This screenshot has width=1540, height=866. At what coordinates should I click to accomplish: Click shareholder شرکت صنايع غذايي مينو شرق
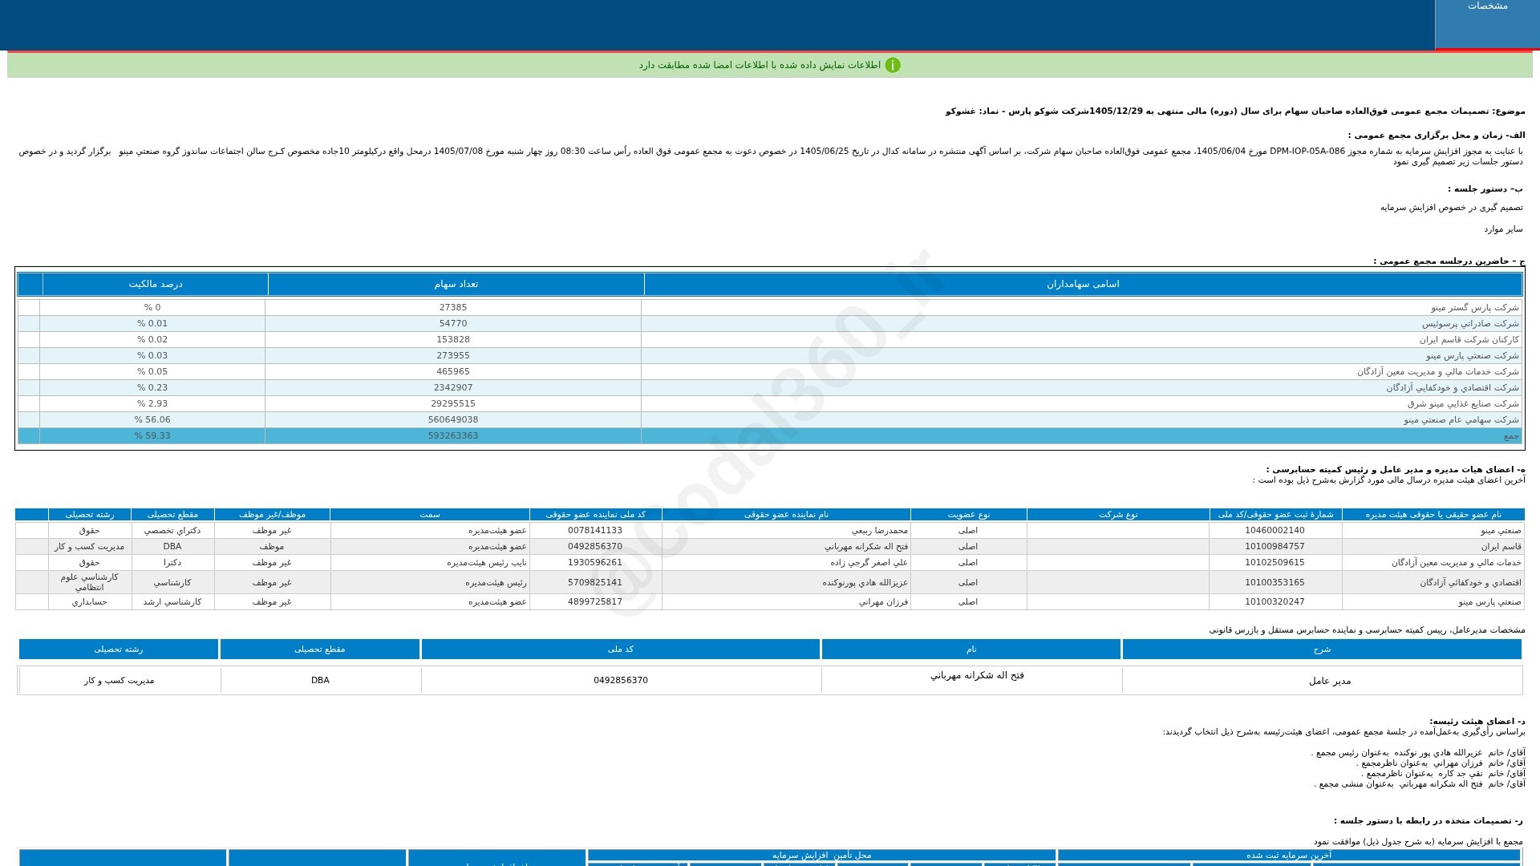click(1462, 403)
